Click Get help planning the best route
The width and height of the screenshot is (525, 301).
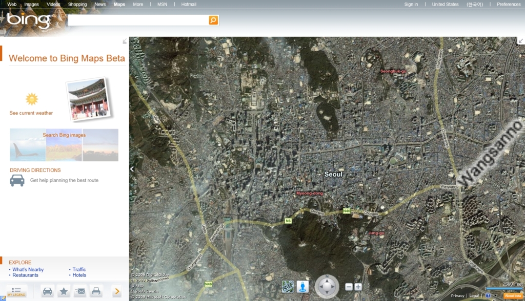[64, 180]
